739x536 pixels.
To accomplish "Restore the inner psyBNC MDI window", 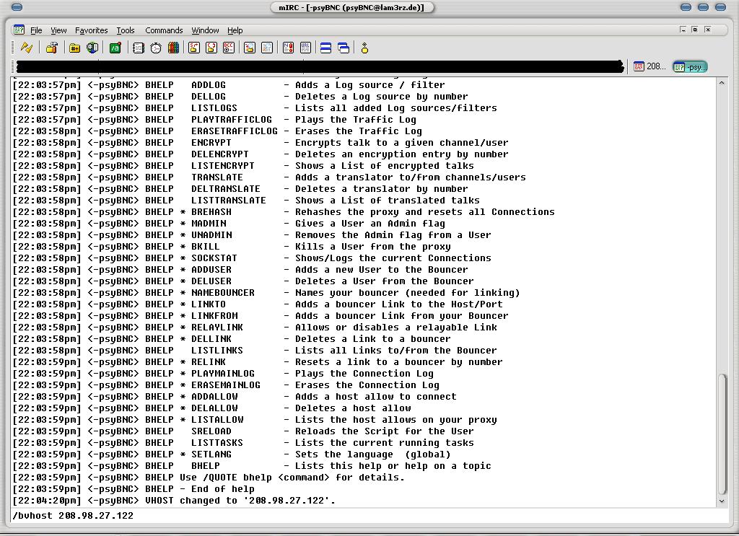I will click(x=694, y=29).
